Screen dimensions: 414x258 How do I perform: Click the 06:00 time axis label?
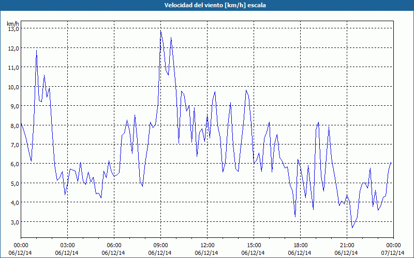pyautogui.click(x=114, y=246)
